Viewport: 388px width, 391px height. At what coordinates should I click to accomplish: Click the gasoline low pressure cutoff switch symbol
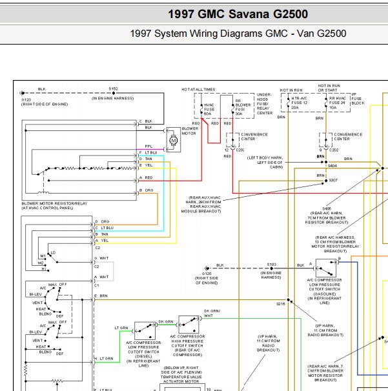[x=325, y=268]
